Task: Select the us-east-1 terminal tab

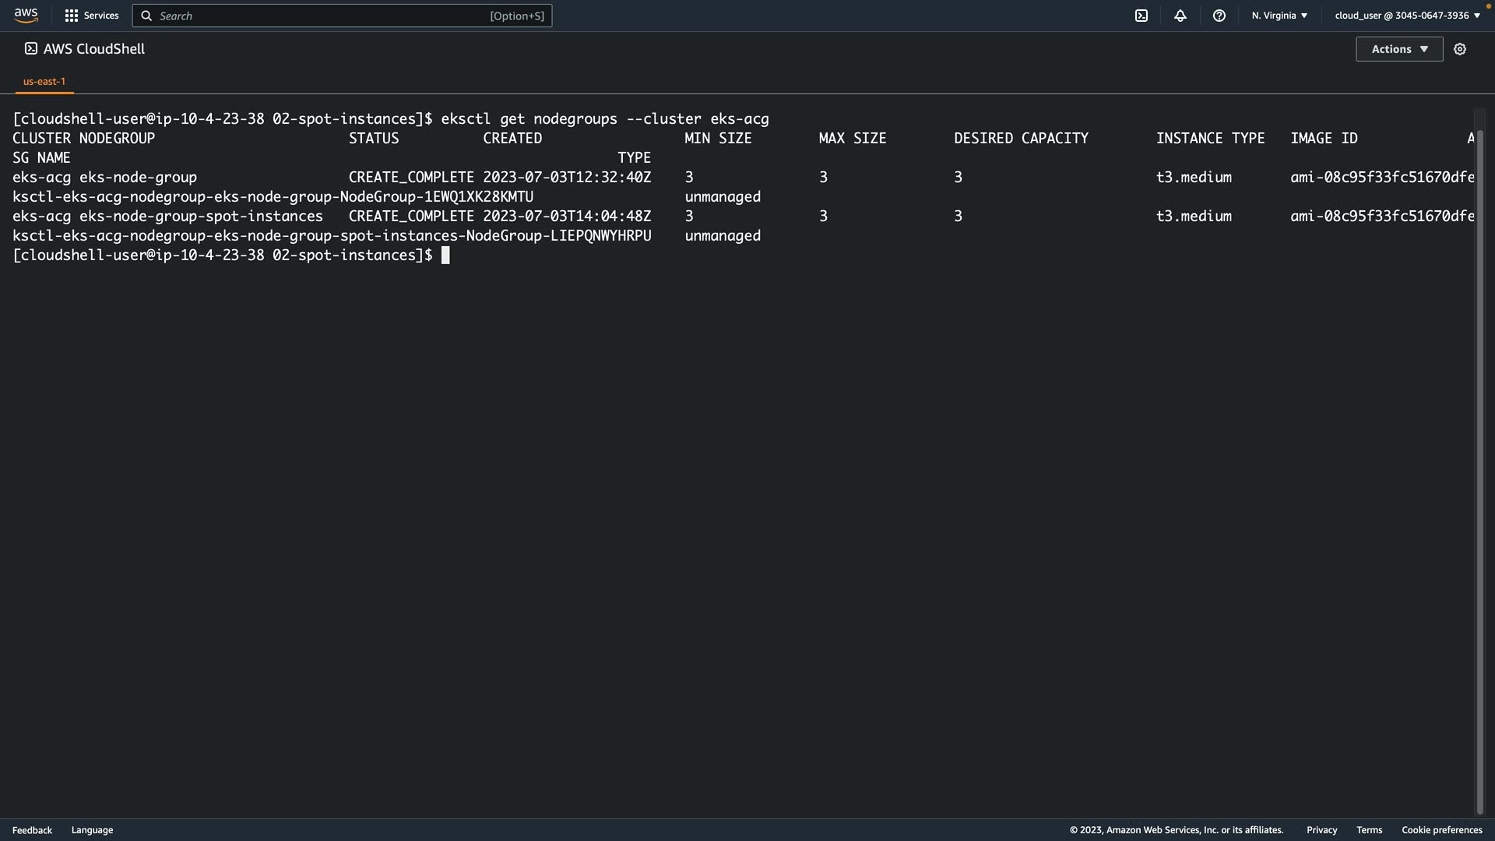Action: point(44,81)
